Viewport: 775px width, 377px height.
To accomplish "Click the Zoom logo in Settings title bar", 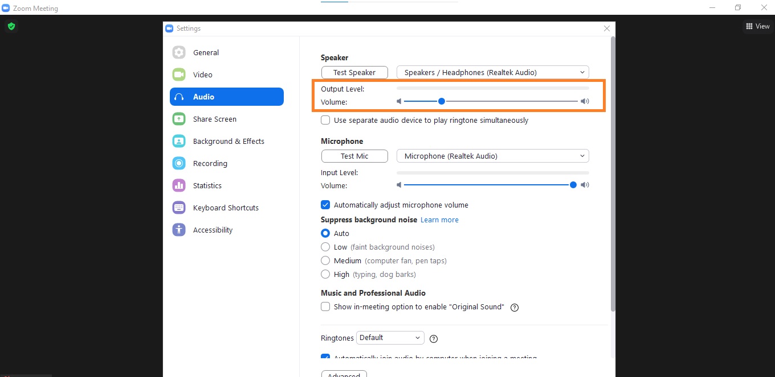I will pos(169,28).
